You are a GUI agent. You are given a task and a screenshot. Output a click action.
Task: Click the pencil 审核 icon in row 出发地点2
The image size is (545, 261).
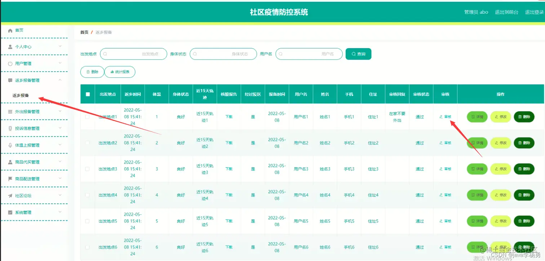click(x=441, y=143)
